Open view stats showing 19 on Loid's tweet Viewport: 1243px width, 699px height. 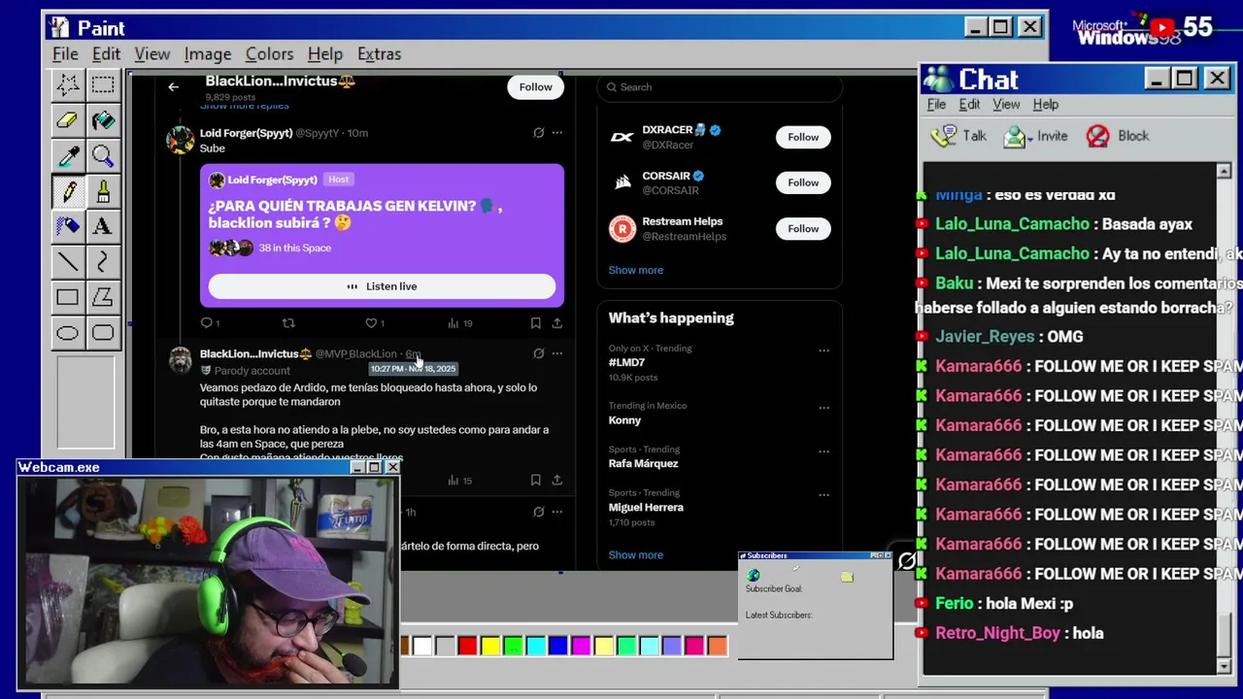[461, 323]
